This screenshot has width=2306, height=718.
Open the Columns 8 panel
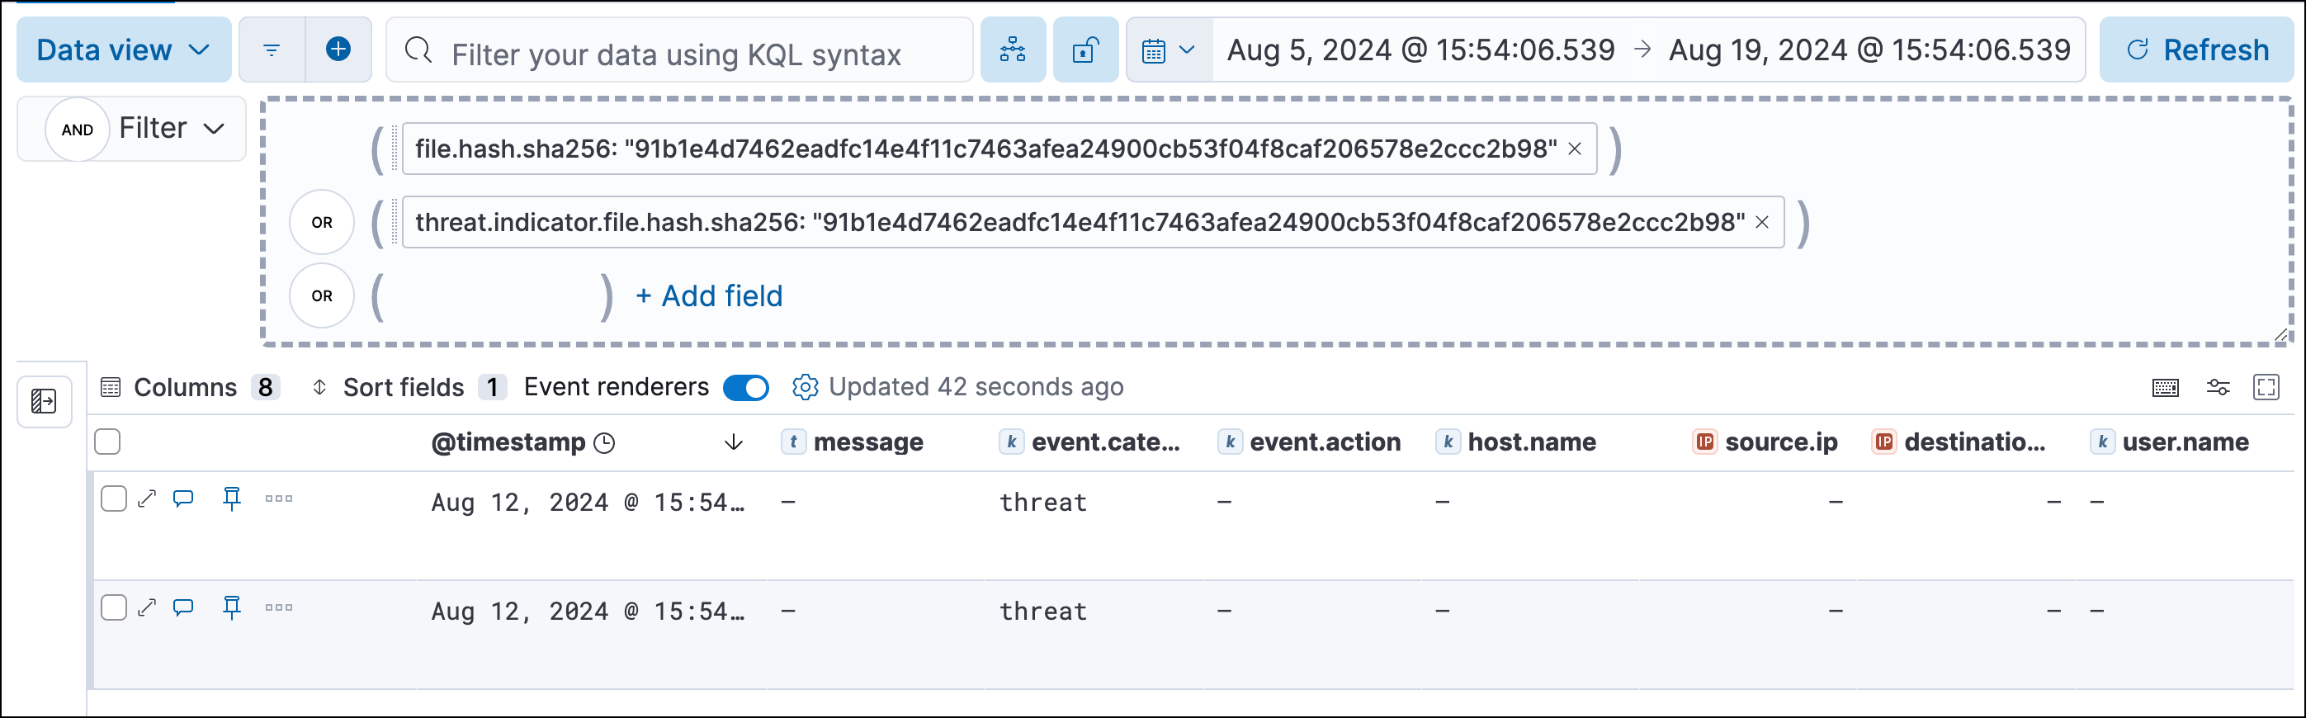tap(190, 387)
